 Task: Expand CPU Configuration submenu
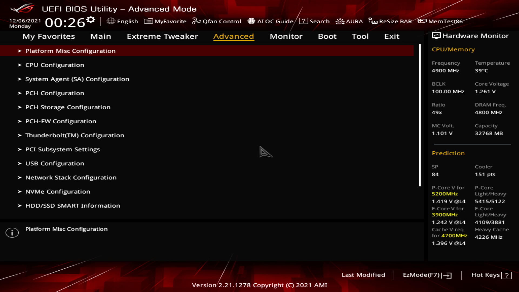click(55, 65)
